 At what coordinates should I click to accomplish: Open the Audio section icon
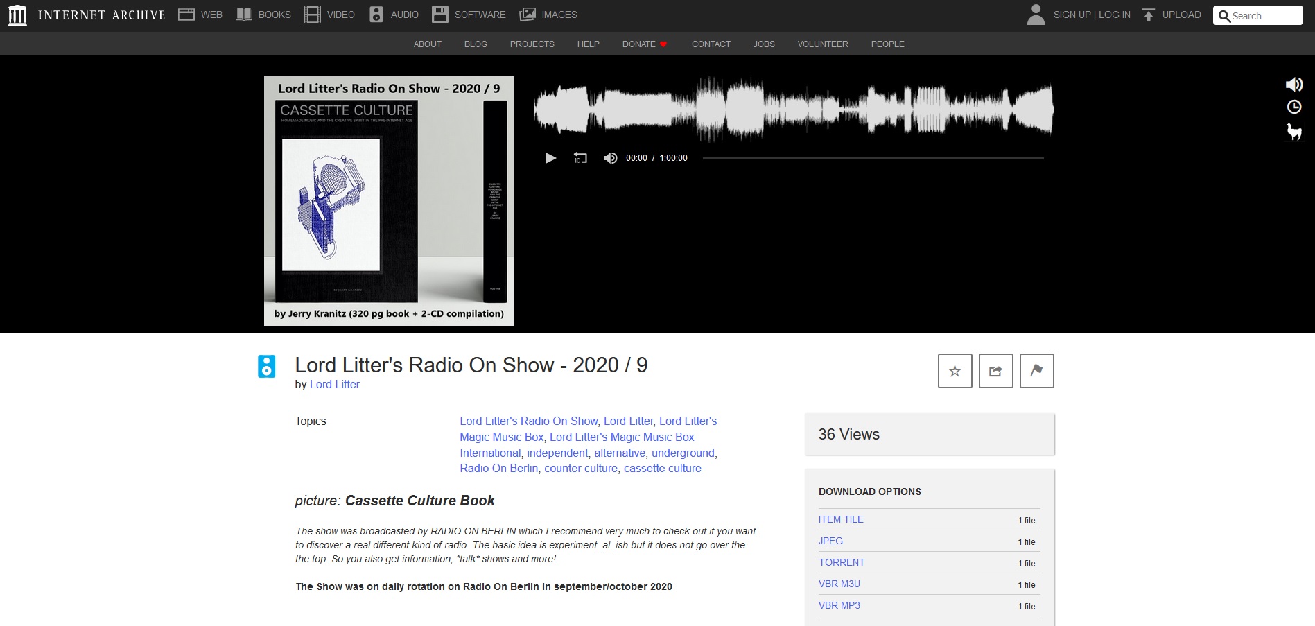point(376,15)
